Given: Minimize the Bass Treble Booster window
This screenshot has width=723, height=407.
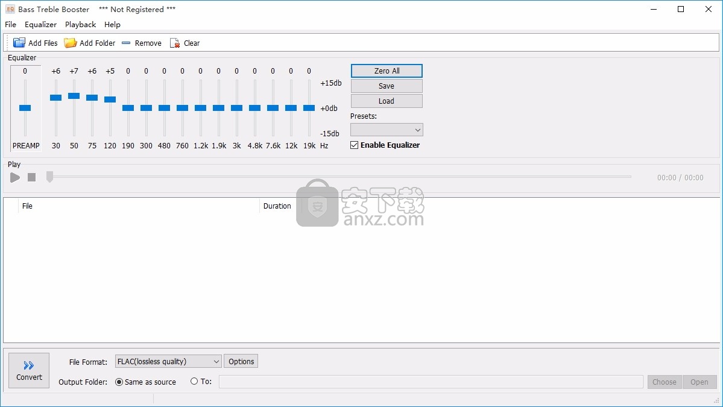Looking at the screenshot, I should point(654,9).
